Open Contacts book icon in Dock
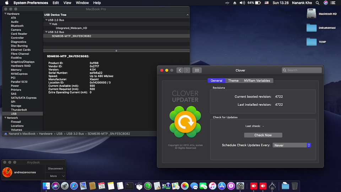Screen dimensions: 341x192 (92, 186)
